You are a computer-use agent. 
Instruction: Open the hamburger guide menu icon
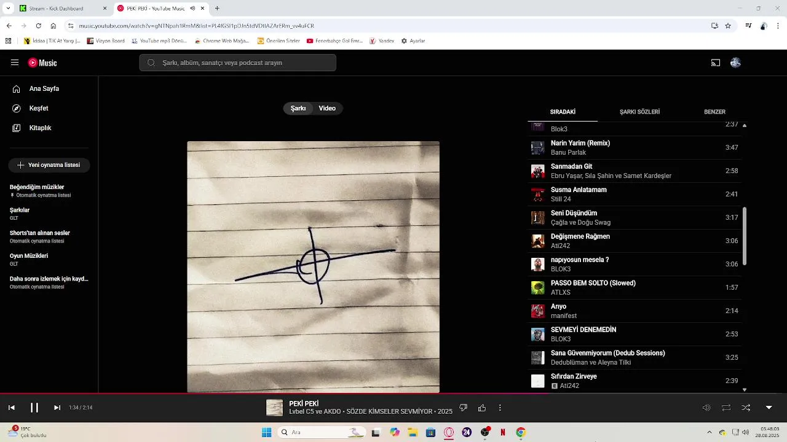click(x=15, y=63)
